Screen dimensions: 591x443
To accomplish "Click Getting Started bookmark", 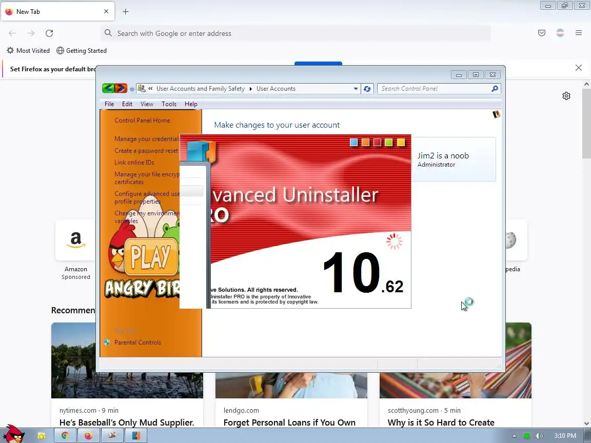I will click(x=82, y=50).
